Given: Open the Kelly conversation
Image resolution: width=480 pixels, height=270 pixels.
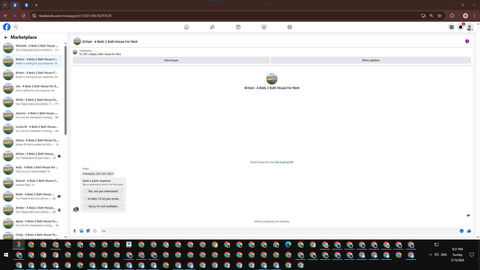Looking at the screenshot, I should click(32, 169).
